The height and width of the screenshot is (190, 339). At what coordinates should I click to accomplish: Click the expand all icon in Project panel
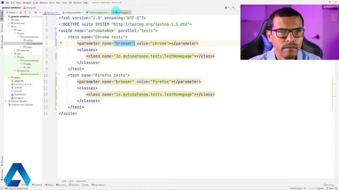pos(25,13)
